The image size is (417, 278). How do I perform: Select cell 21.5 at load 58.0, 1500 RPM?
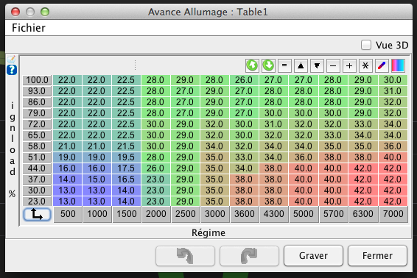126,146
